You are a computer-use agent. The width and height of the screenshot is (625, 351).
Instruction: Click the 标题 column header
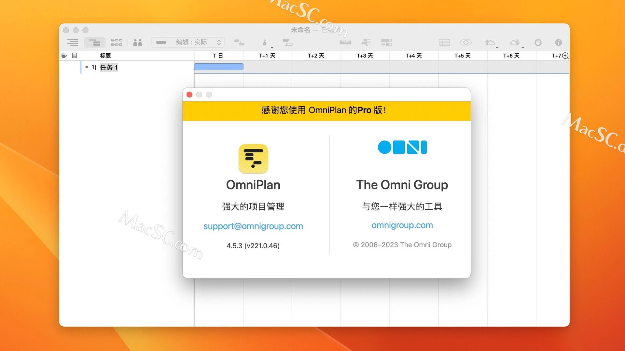pyautogui.click(x=105, y=56)
